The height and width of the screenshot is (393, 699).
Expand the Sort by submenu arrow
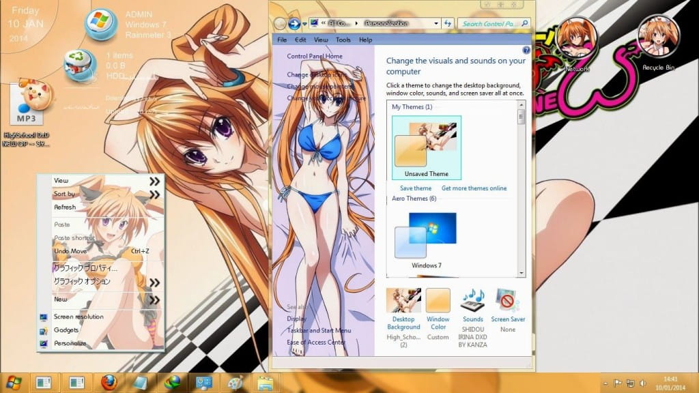point(155,194)
